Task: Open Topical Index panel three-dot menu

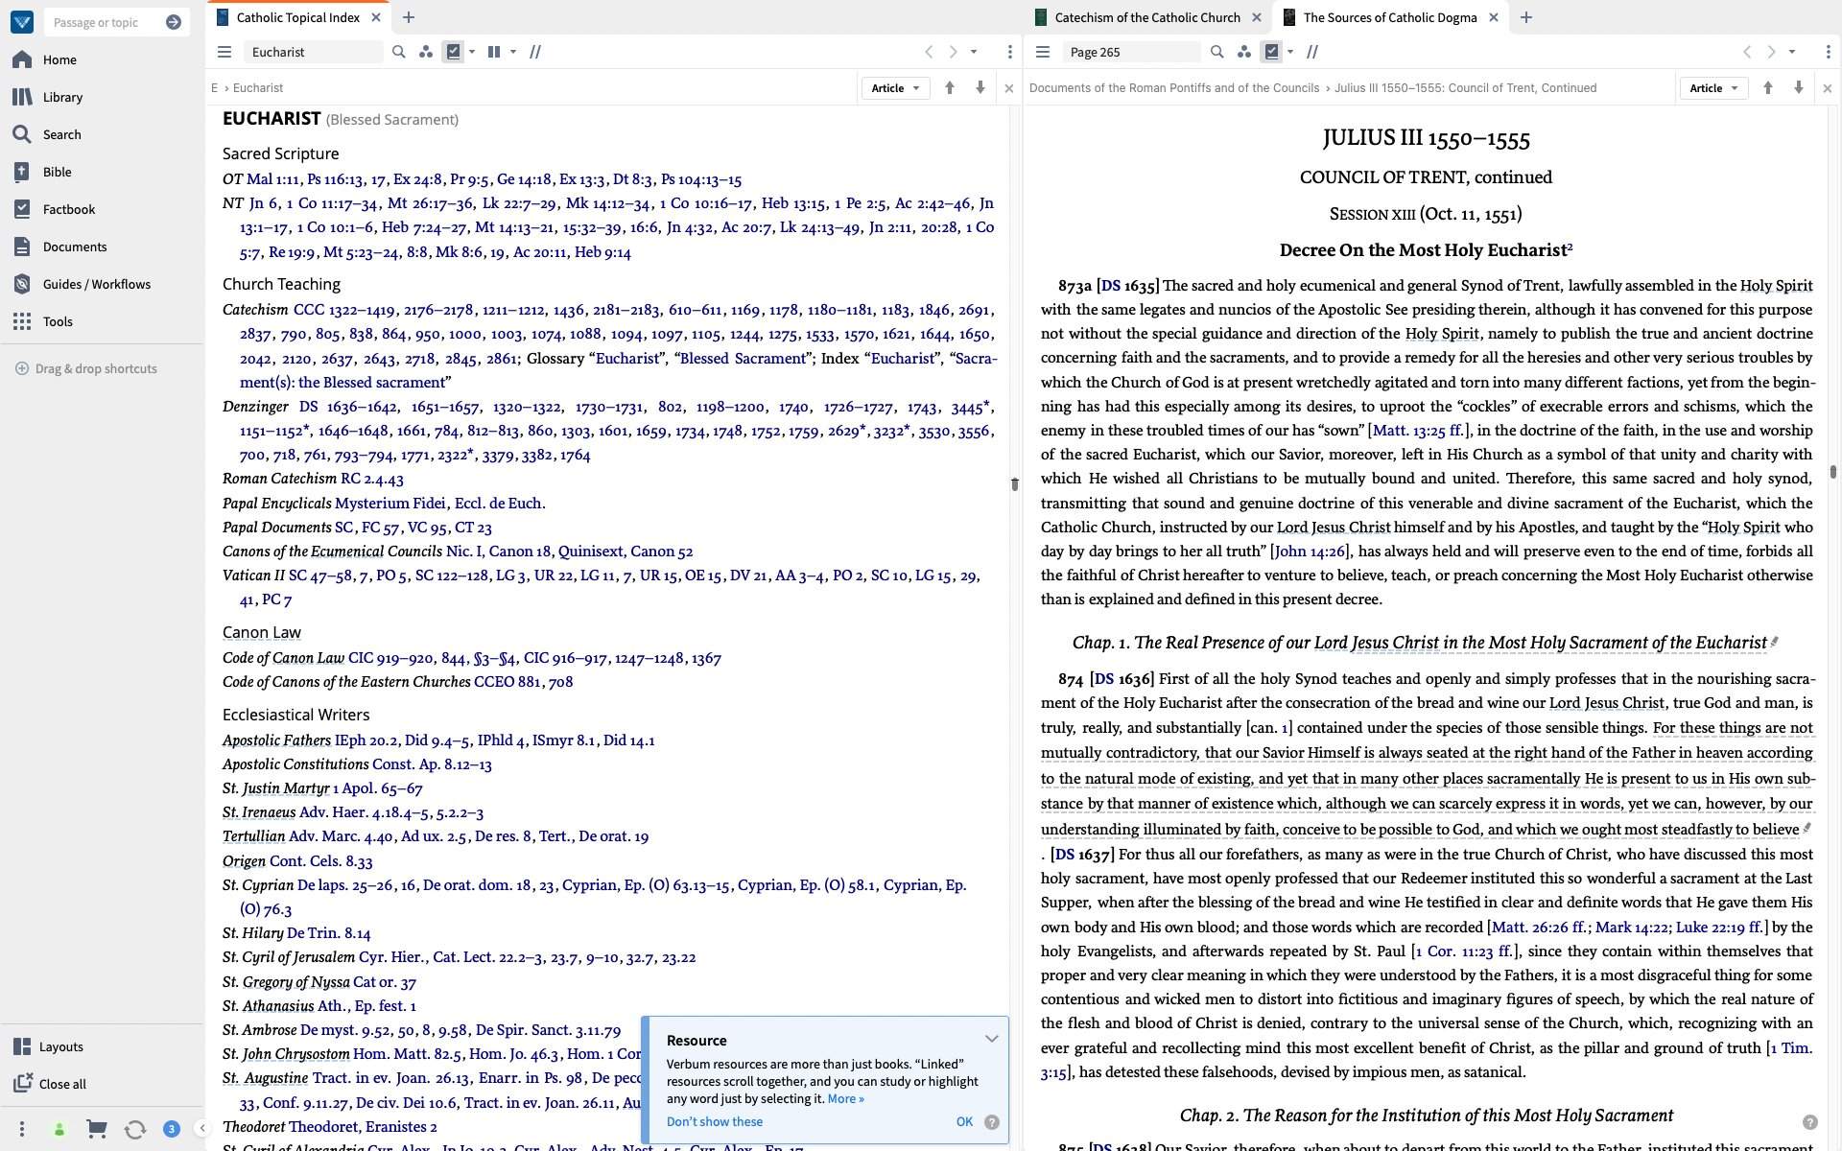Action: (x=1009, y=52)
